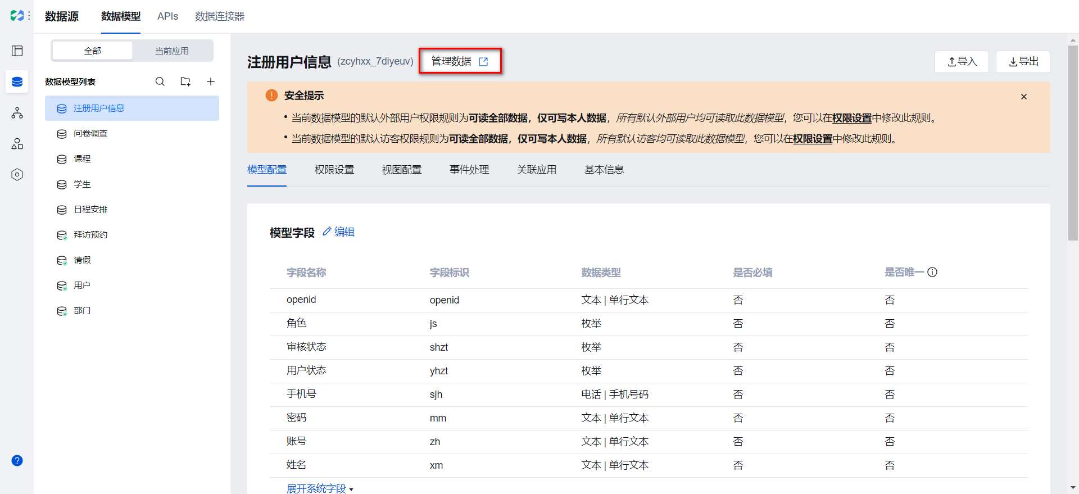
Task: Click the 审核状态 field name cell
Action: point(306,347)
